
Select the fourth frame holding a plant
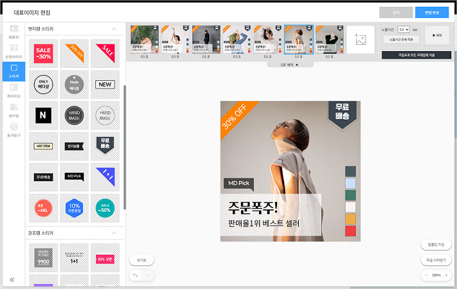click(237, 39)
